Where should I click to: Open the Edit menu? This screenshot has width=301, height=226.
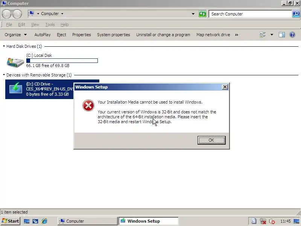21,24
